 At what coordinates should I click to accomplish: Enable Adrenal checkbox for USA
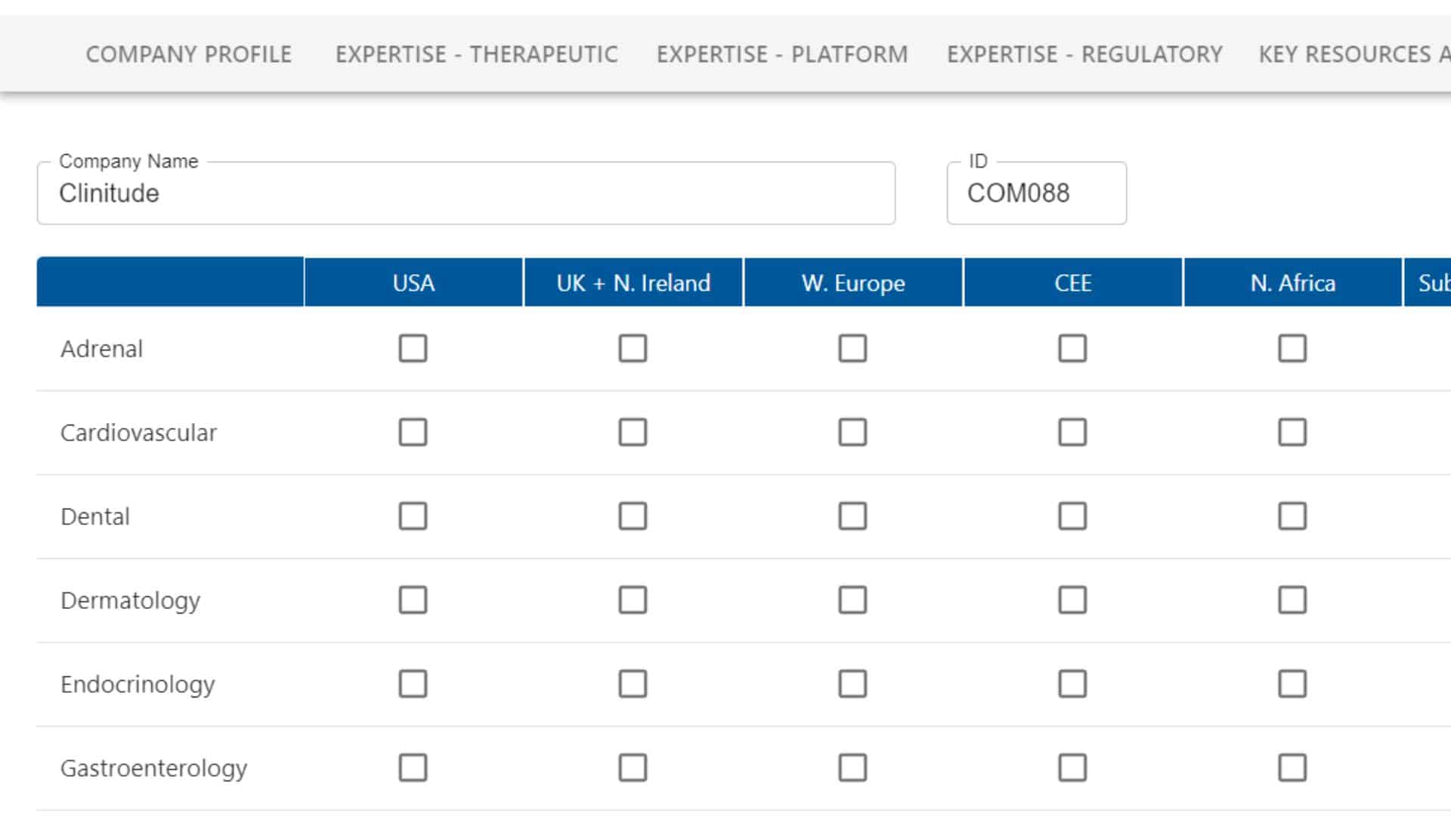coord(413,348)
